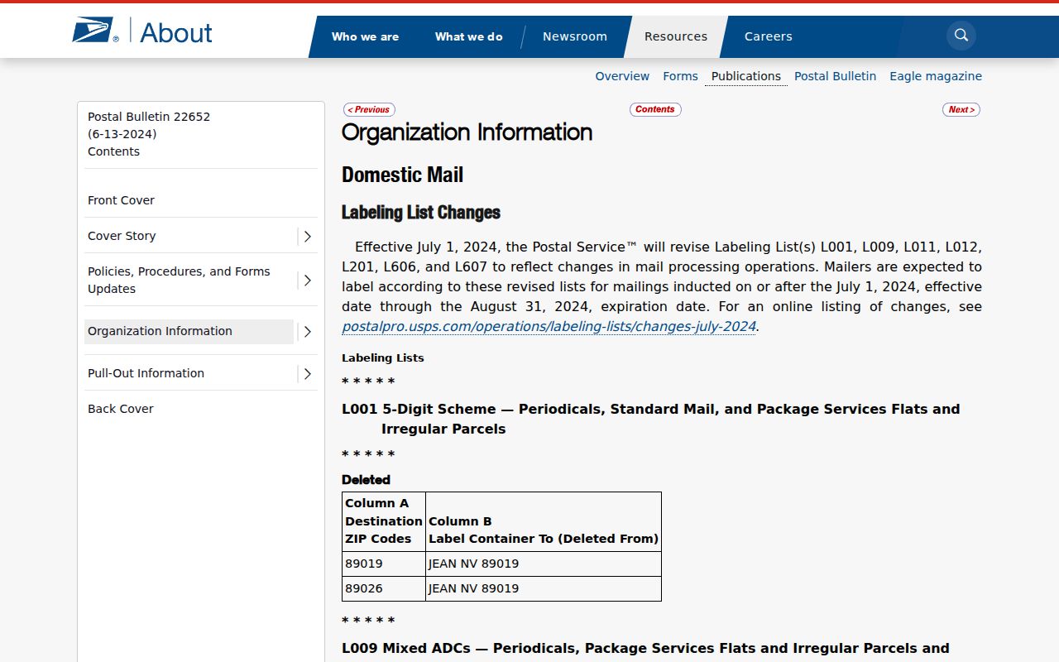The width and height of the screenshot is (1059, 662).
Task: Open Pull-Out Information in the sidebar
Action: click(x=146, y=373)
